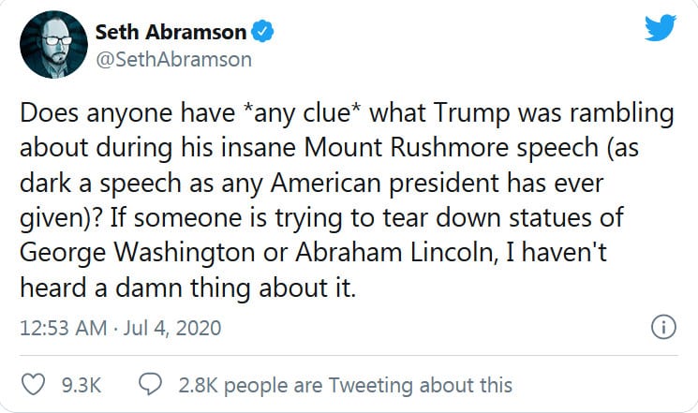Click the word "statues" in tweet

coord(597,221)
